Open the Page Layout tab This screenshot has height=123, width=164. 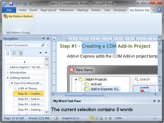tap(48, 10)
